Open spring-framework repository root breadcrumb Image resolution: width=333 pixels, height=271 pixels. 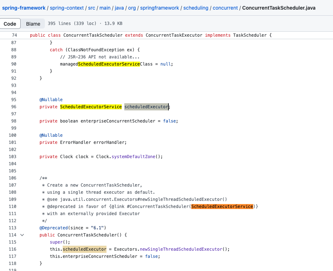click(x=24, y=8)
